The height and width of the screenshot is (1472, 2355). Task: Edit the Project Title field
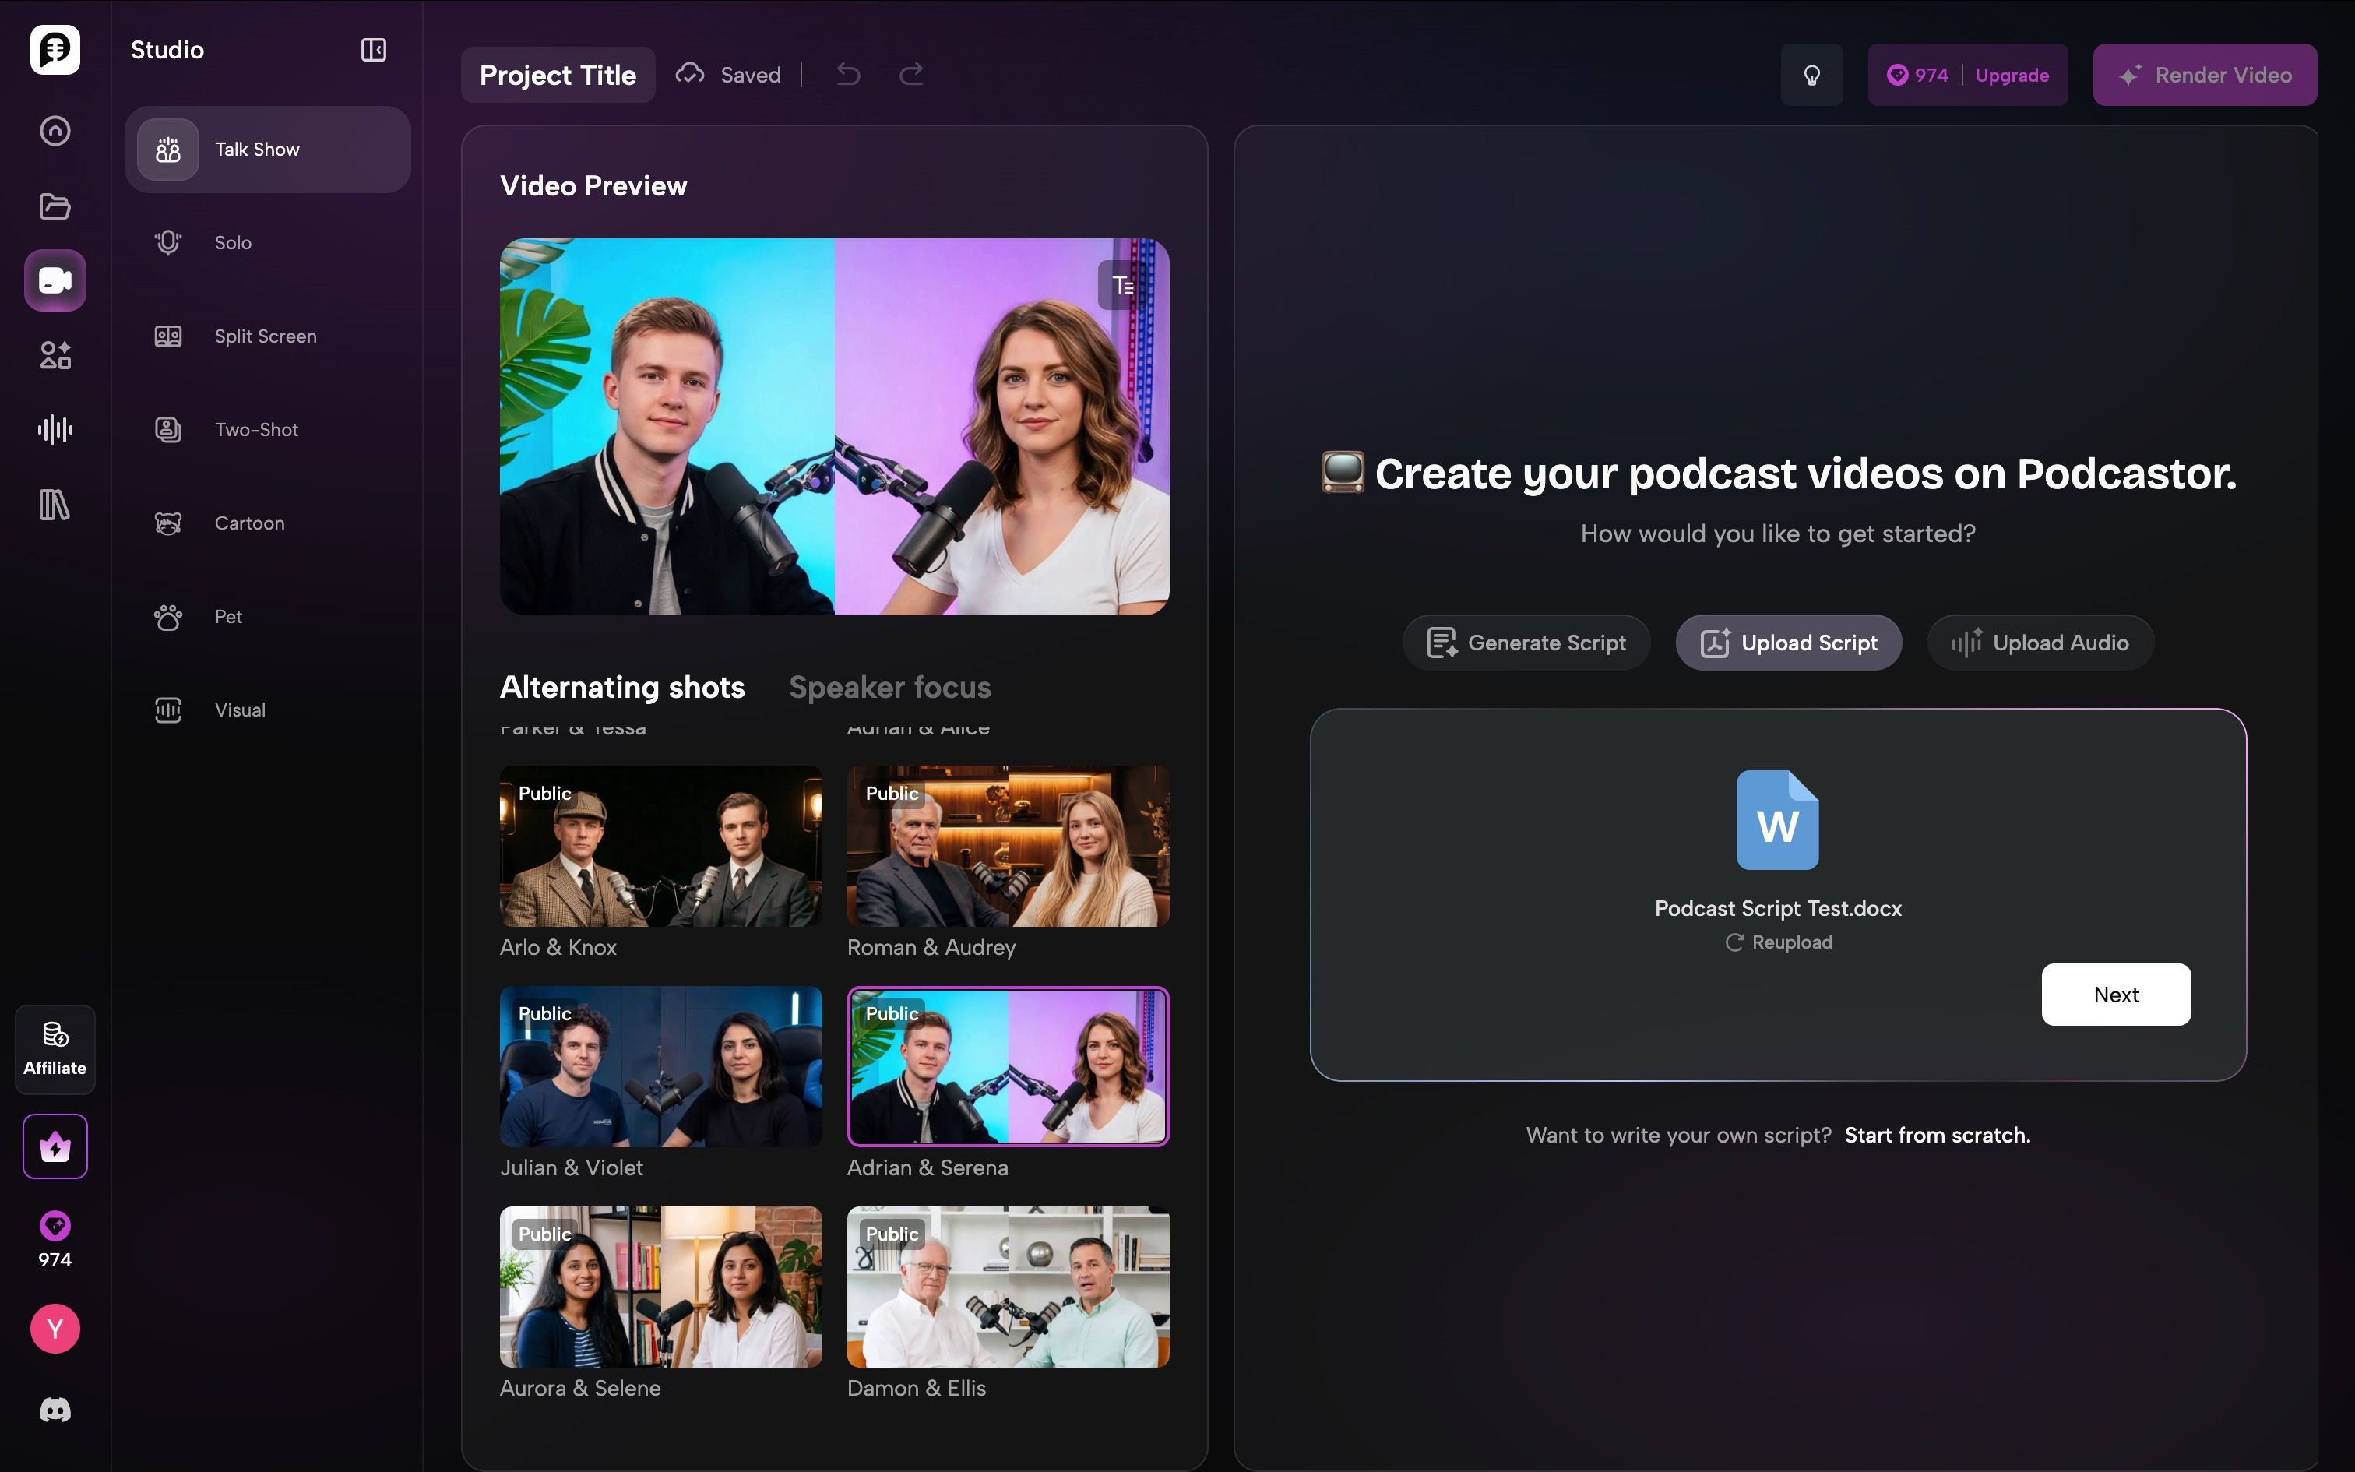[558, 75]
